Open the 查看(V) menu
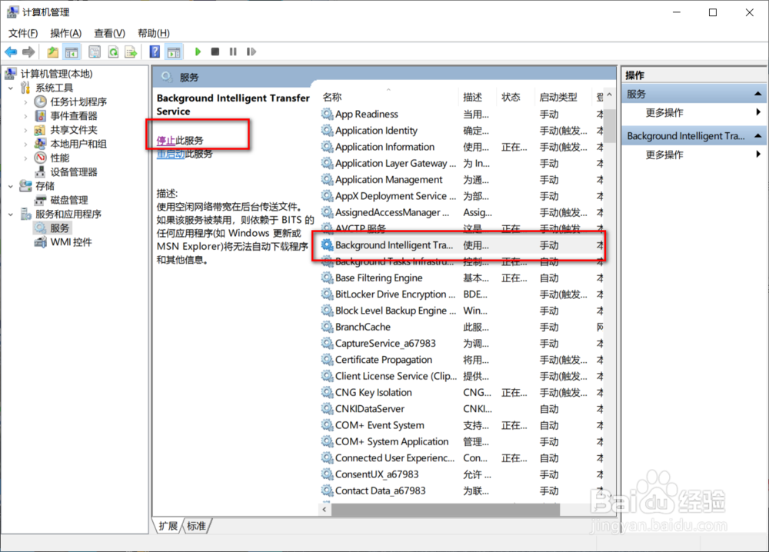This screenshot has width=769, height=552. (x=109, y=33)
